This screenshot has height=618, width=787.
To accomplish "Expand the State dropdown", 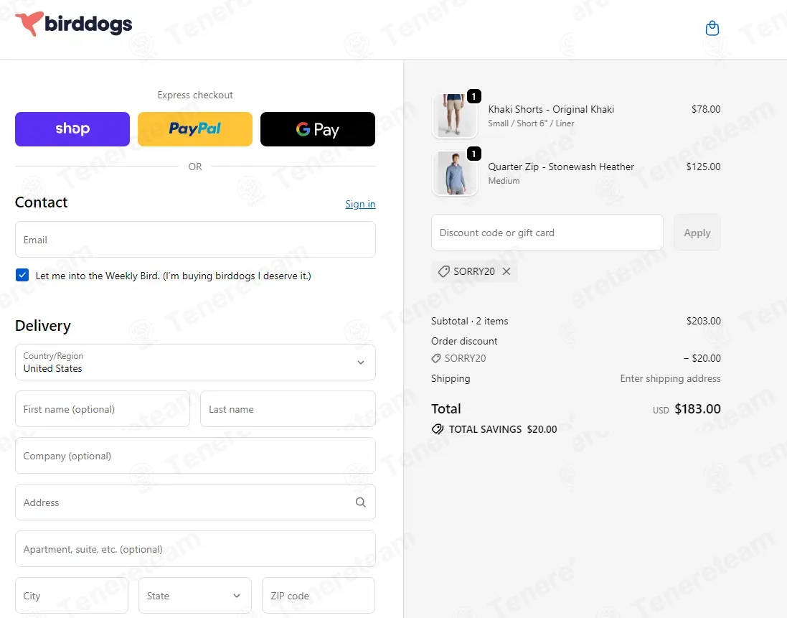I will point(195,596).
